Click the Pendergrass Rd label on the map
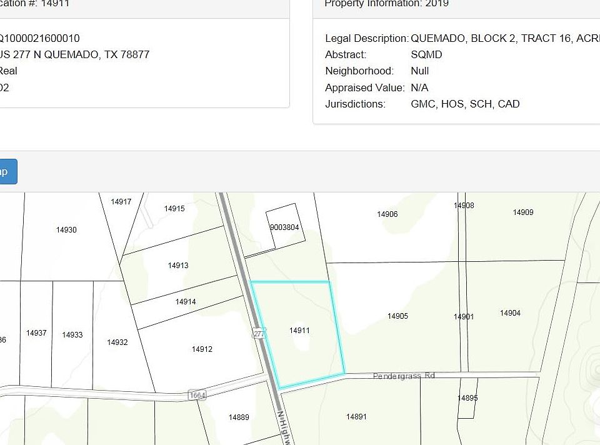600x445 pixels. [x=404, y=376]
